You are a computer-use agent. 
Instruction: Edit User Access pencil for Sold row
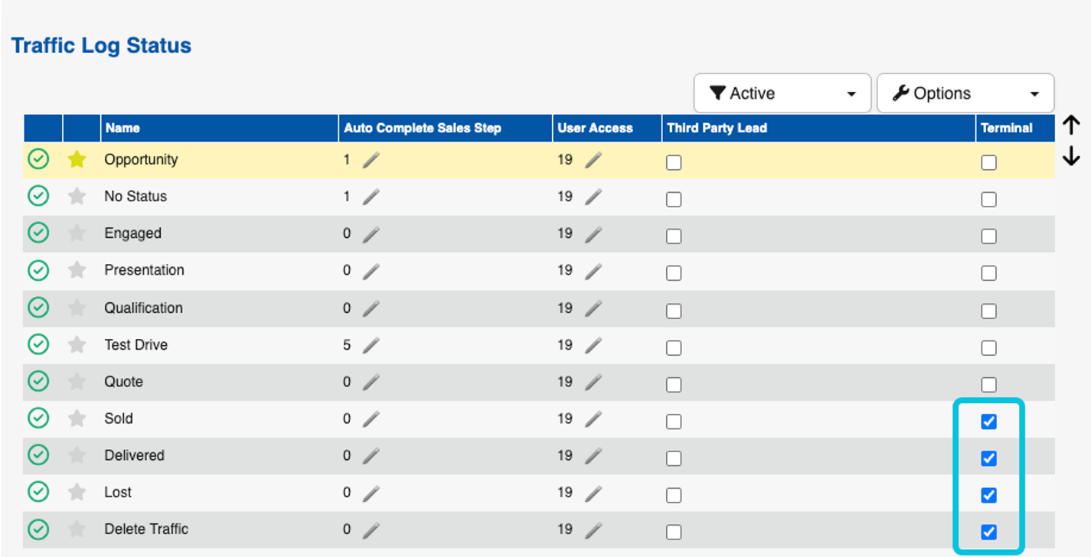pyautogui.click(x=593, y=419)
